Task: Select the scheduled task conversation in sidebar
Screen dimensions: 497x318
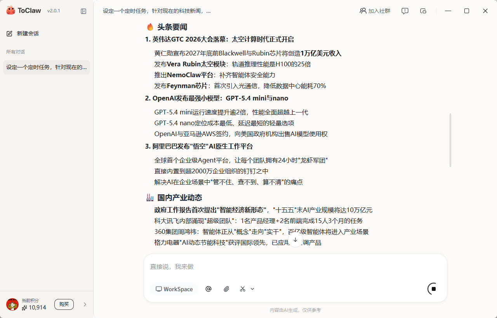Action: (x=46, y=67)
